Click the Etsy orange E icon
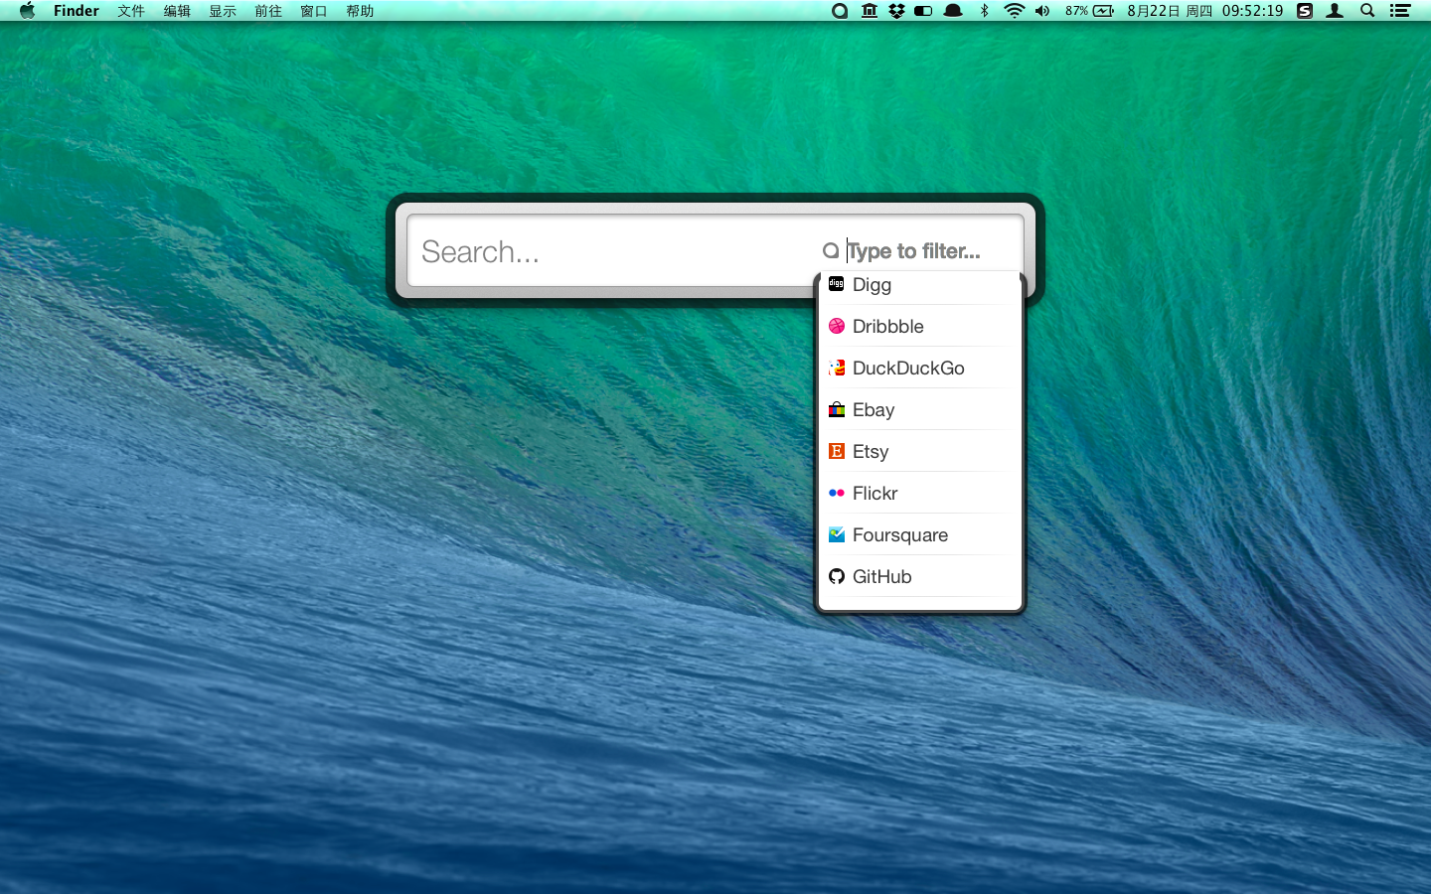Screen dimensions: 1431x894 point(837,451)
